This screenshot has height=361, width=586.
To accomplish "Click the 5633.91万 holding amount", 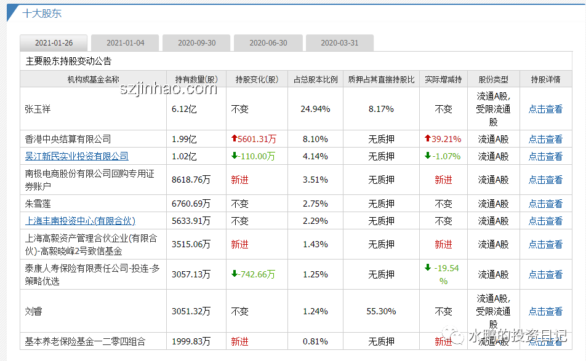I will (191, 221).
